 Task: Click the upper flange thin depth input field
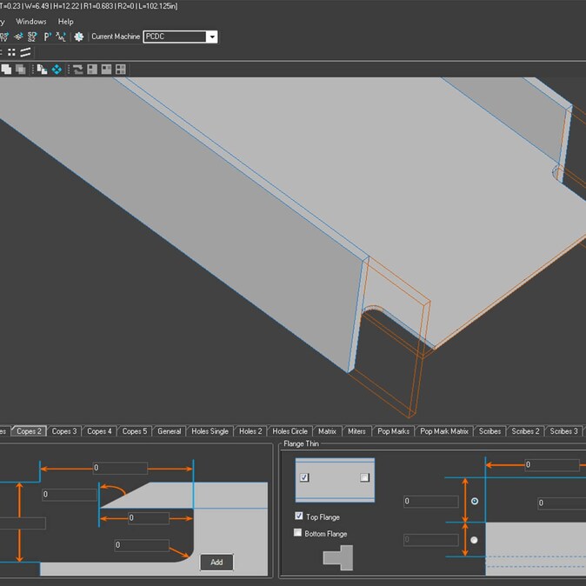click(x=431, y=502)
